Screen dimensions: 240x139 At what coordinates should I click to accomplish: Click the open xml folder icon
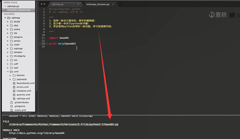(11, 72)
